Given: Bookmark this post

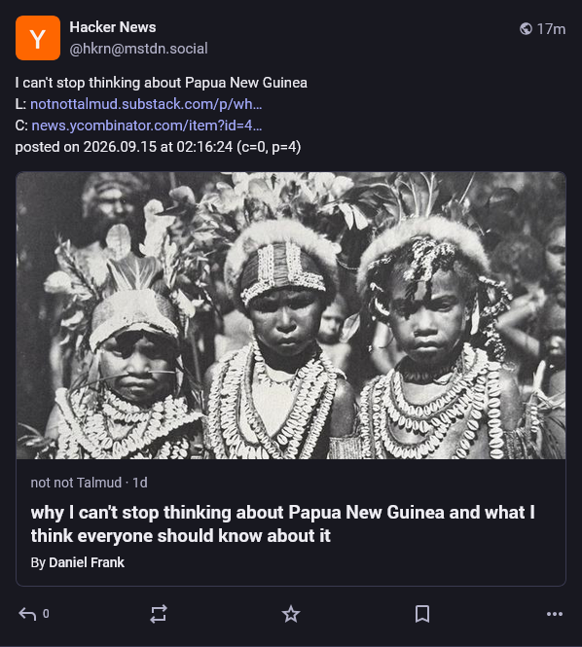Looking at the screenshot, I should pos(422,614).
